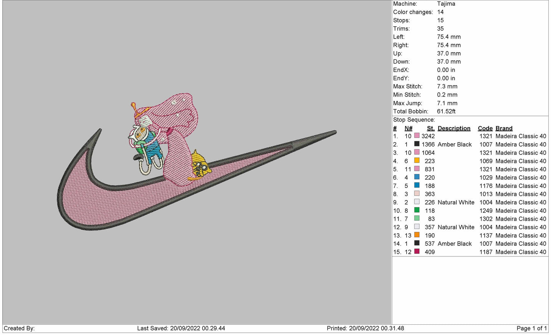Click the Natural White description in stop 9
551x335 pixels.
click(x=456, y=202)
